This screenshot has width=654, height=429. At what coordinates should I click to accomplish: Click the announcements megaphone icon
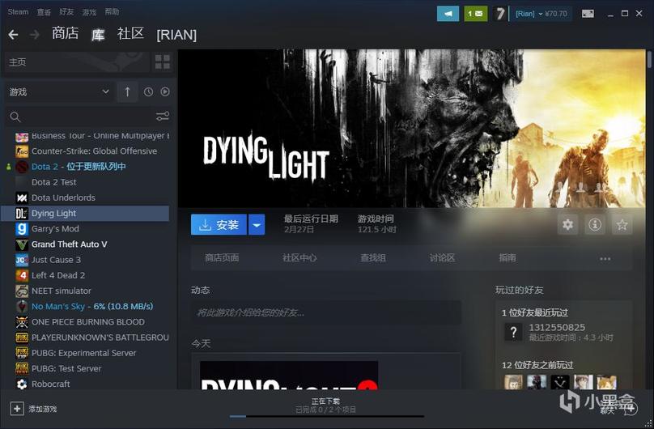448,13
